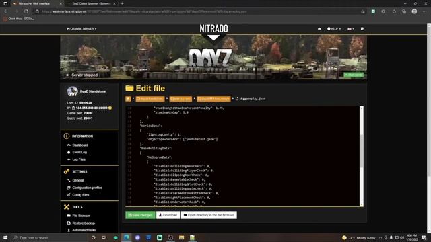Open Task View on the taskbar
Screen dimensions: 431x242
(x=104, y=237)
